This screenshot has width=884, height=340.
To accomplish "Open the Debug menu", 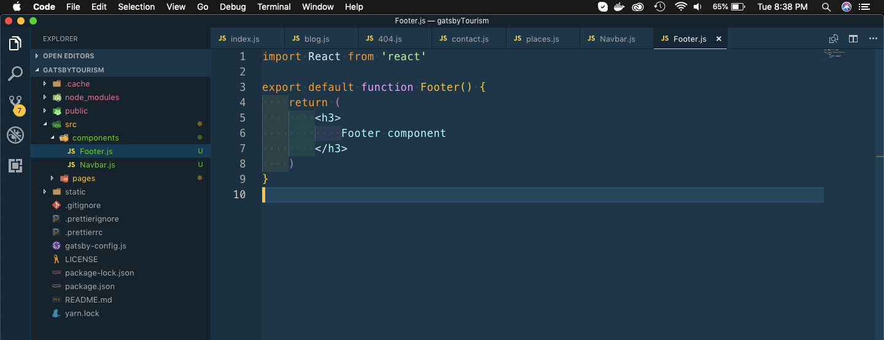I will pyautogui.click(x=232, y=7).
